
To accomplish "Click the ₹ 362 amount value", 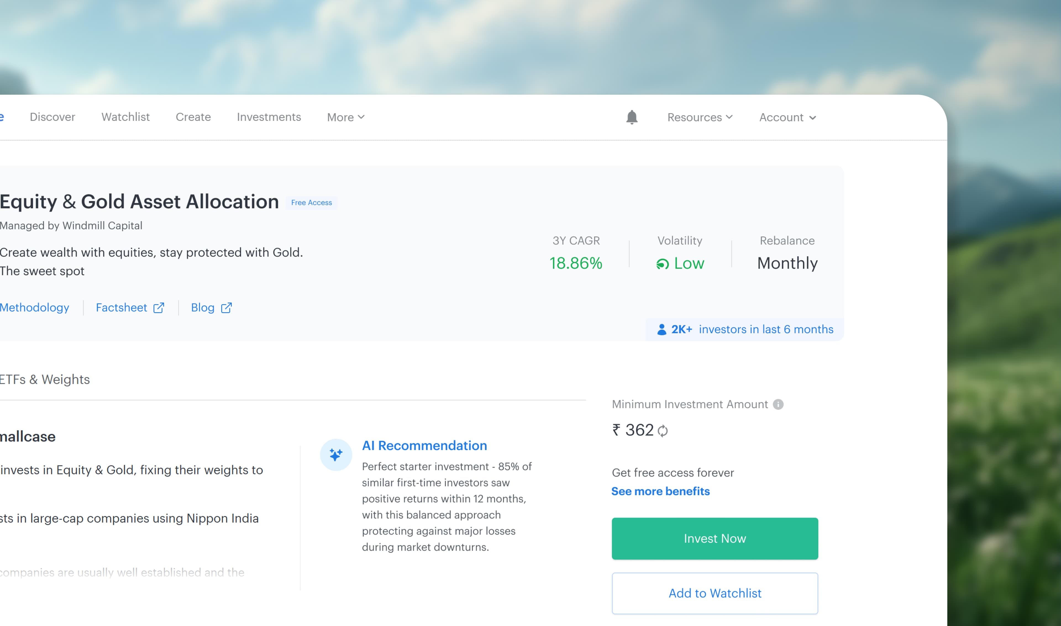I will (x=633, y=430).
